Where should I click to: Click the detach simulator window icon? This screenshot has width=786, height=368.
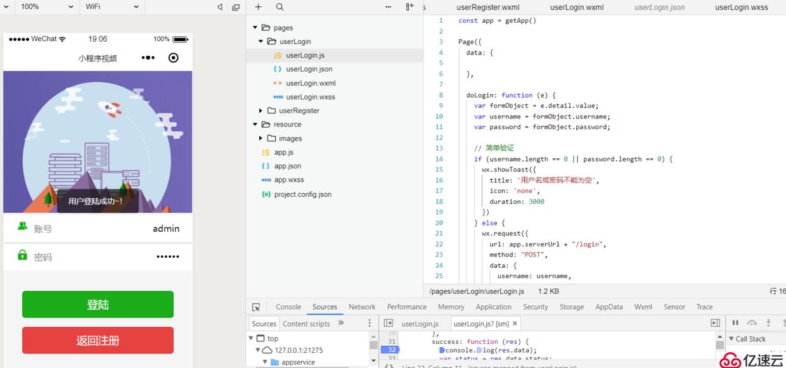pyautogui.click(x=236, y=7)
